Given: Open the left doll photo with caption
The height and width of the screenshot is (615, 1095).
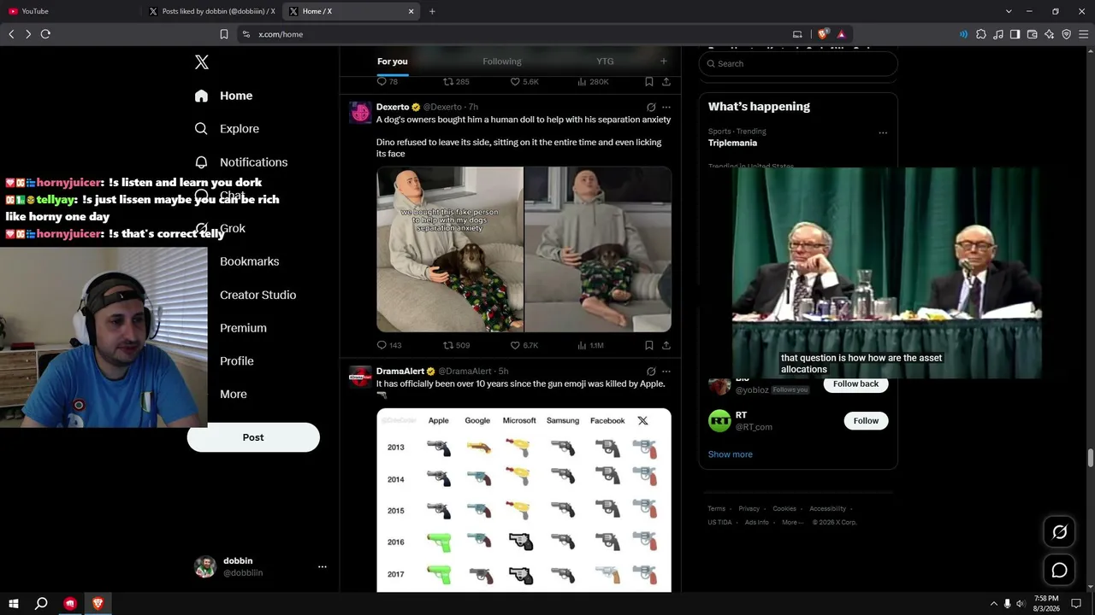Looking at the screenshot, I should click(450, 249).
